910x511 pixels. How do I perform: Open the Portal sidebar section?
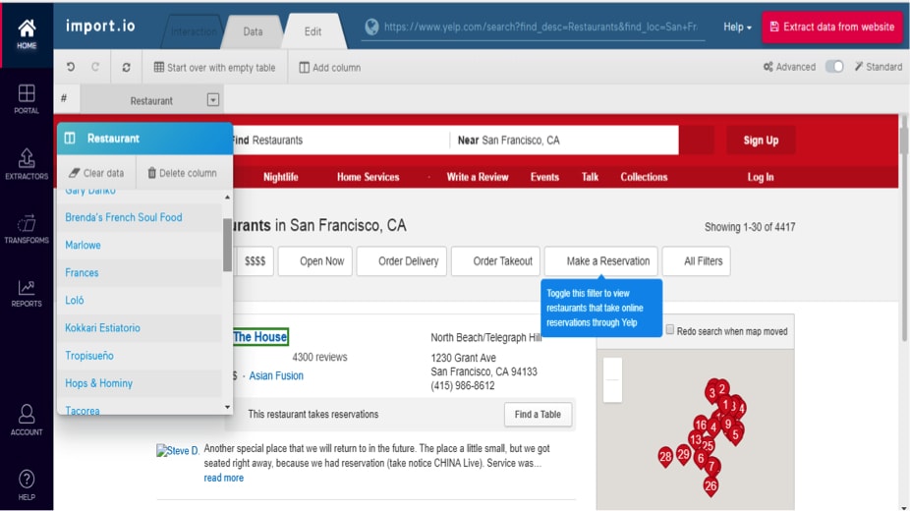[27, 99]
